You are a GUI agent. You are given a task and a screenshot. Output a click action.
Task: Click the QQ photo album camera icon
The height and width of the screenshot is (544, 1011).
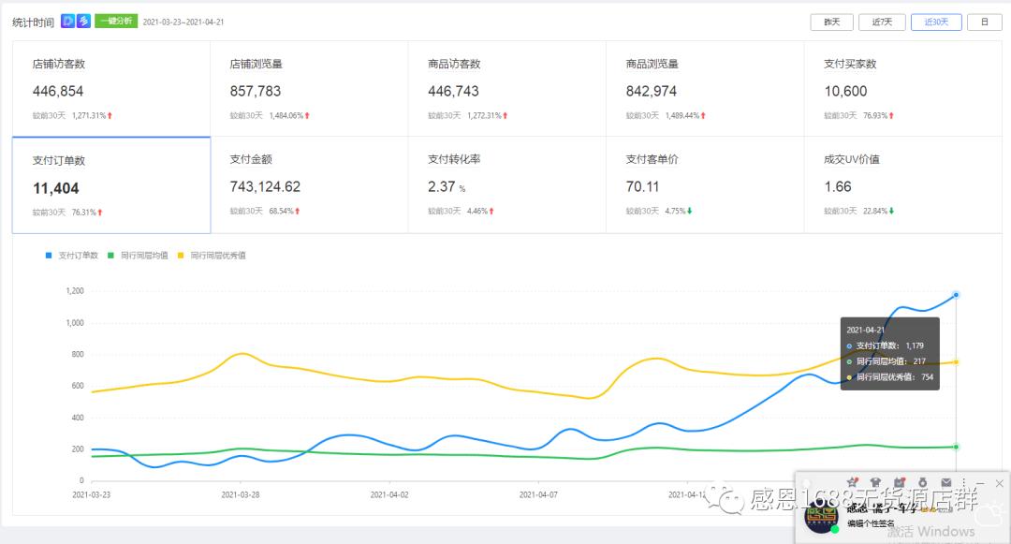click(x=900, y=482)
